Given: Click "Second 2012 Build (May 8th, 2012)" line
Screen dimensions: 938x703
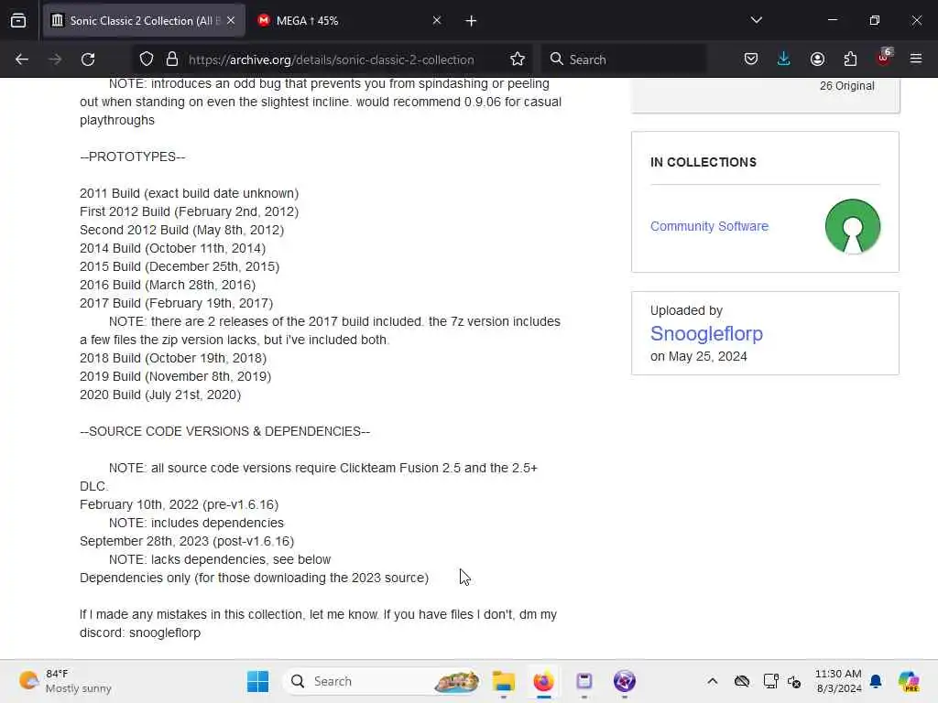Looking at the screenshot, I should [x=182, y=230].
